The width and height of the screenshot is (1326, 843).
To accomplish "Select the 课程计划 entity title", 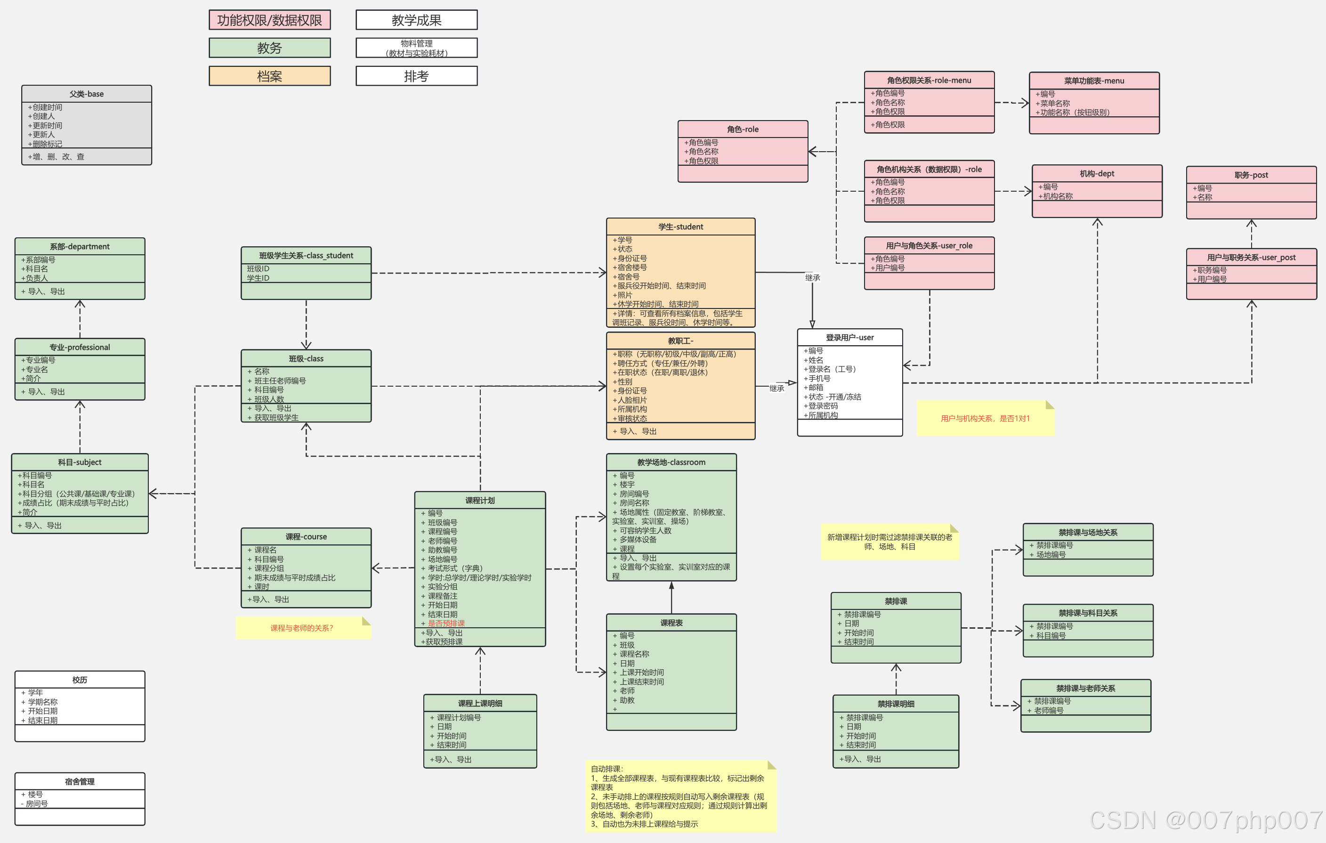I will point(480,501).
